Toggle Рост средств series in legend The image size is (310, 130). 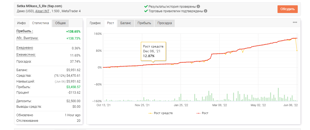click(x=161, y=113)
